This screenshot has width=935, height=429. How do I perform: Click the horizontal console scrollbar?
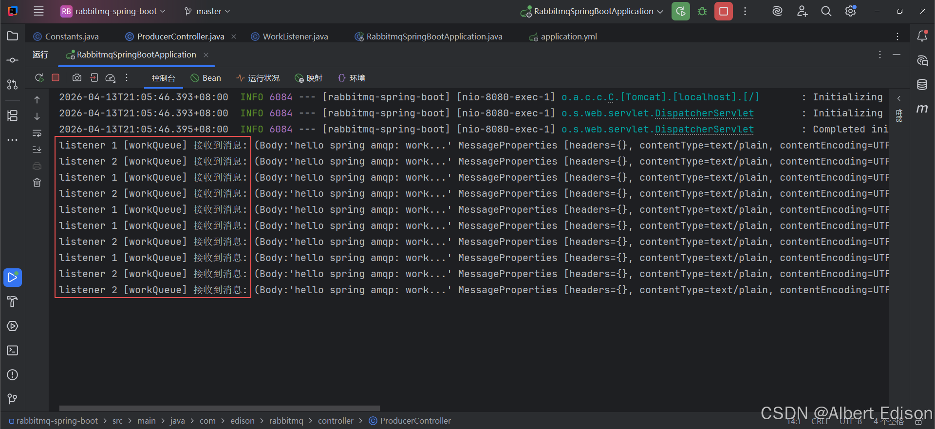219,408
